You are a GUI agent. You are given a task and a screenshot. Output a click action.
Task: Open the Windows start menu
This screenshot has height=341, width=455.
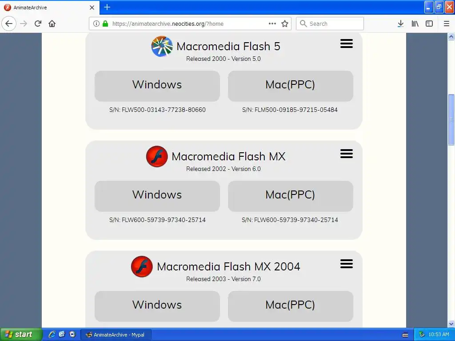click(21, 334)
